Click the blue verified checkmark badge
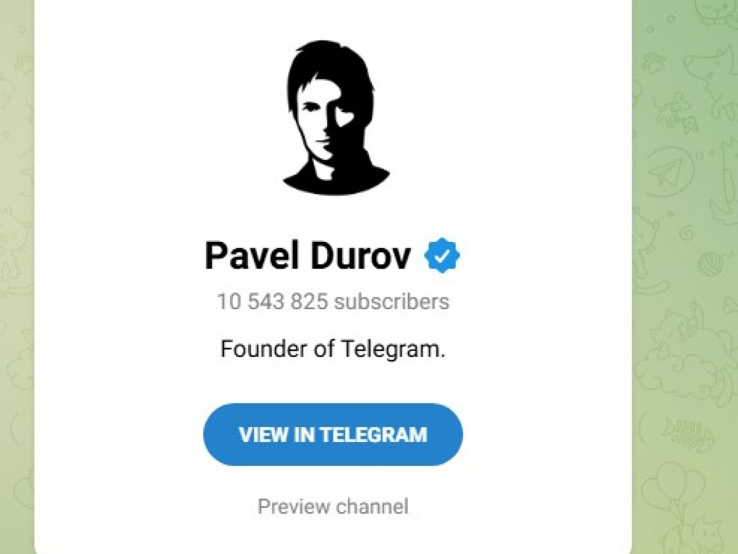The image size is (738, 554). 442,256
